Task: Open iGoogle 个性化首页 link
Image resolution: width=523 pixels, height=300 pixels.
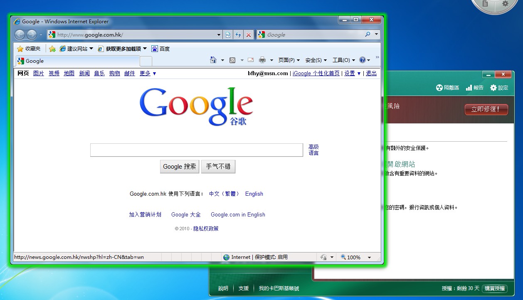Action: [x=316, y=73]
